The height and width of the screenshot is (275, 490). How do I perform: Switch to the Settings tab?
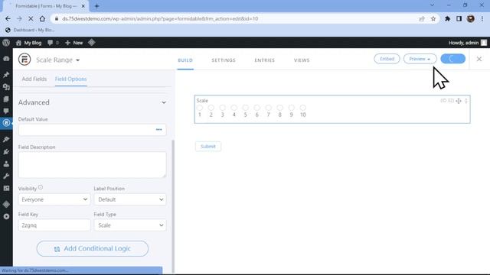tap(224, 60)
